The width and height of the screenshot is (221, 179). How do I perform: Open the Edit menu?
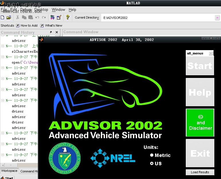point(13,9)
